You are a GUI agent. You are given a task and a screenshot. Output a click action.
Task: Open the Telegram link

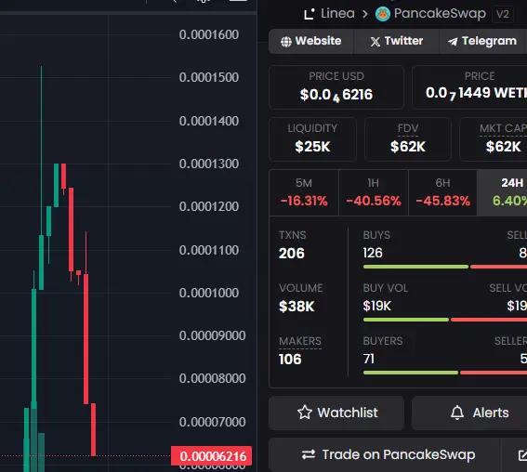click(x=482, y=41)
